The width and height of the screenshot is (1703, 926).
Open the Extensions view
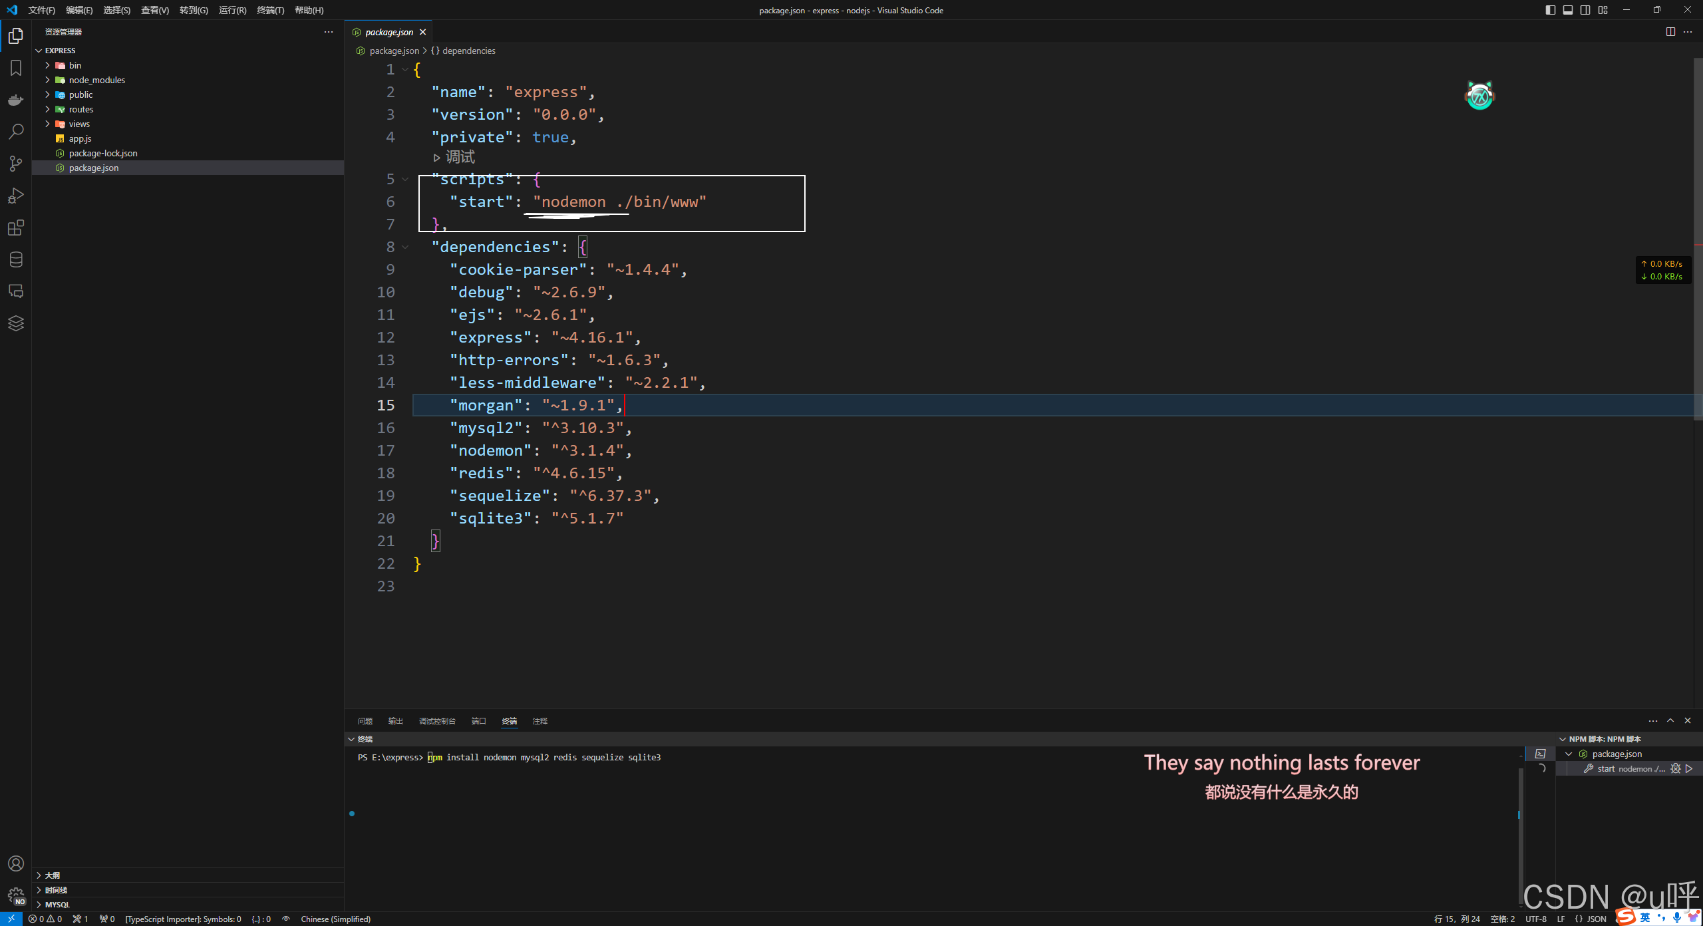point(16,228)
